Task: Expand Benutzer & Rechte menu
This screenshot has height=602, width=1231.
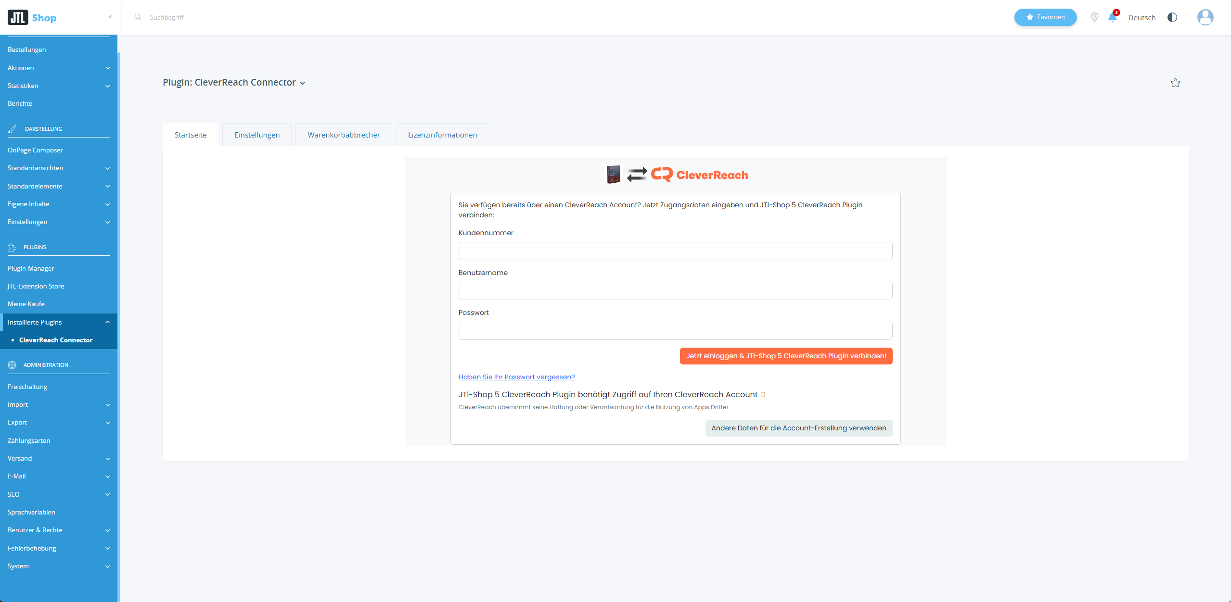Action: point(59,530)
